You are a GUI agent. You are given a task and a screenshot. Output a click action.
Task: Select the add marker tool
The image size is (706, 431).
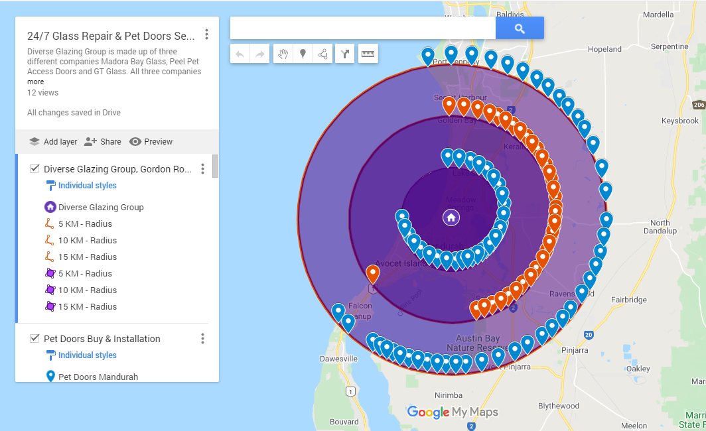[x=303, y=54]
